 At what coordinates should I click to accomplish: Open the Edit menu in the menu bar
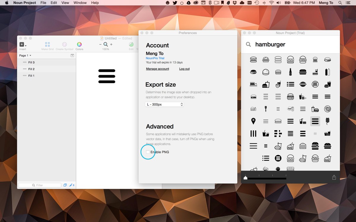coord(54,3)
